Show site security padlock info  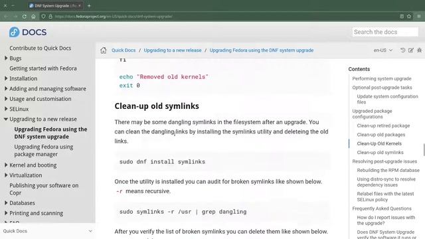click(x=50, y=17)
